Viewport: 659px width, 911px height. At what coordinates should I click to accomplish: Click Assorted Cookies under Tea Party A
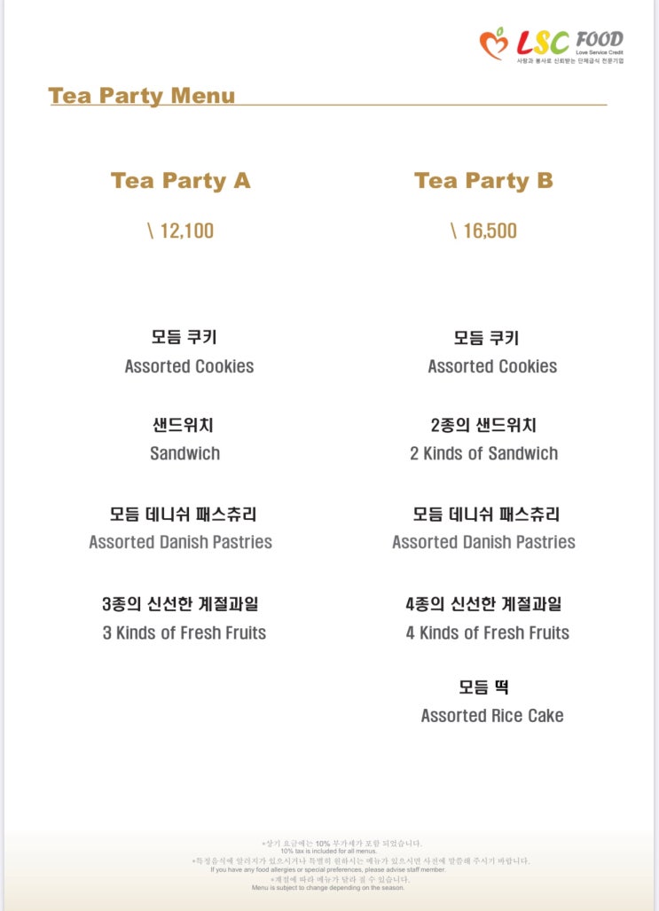(189, 366)
